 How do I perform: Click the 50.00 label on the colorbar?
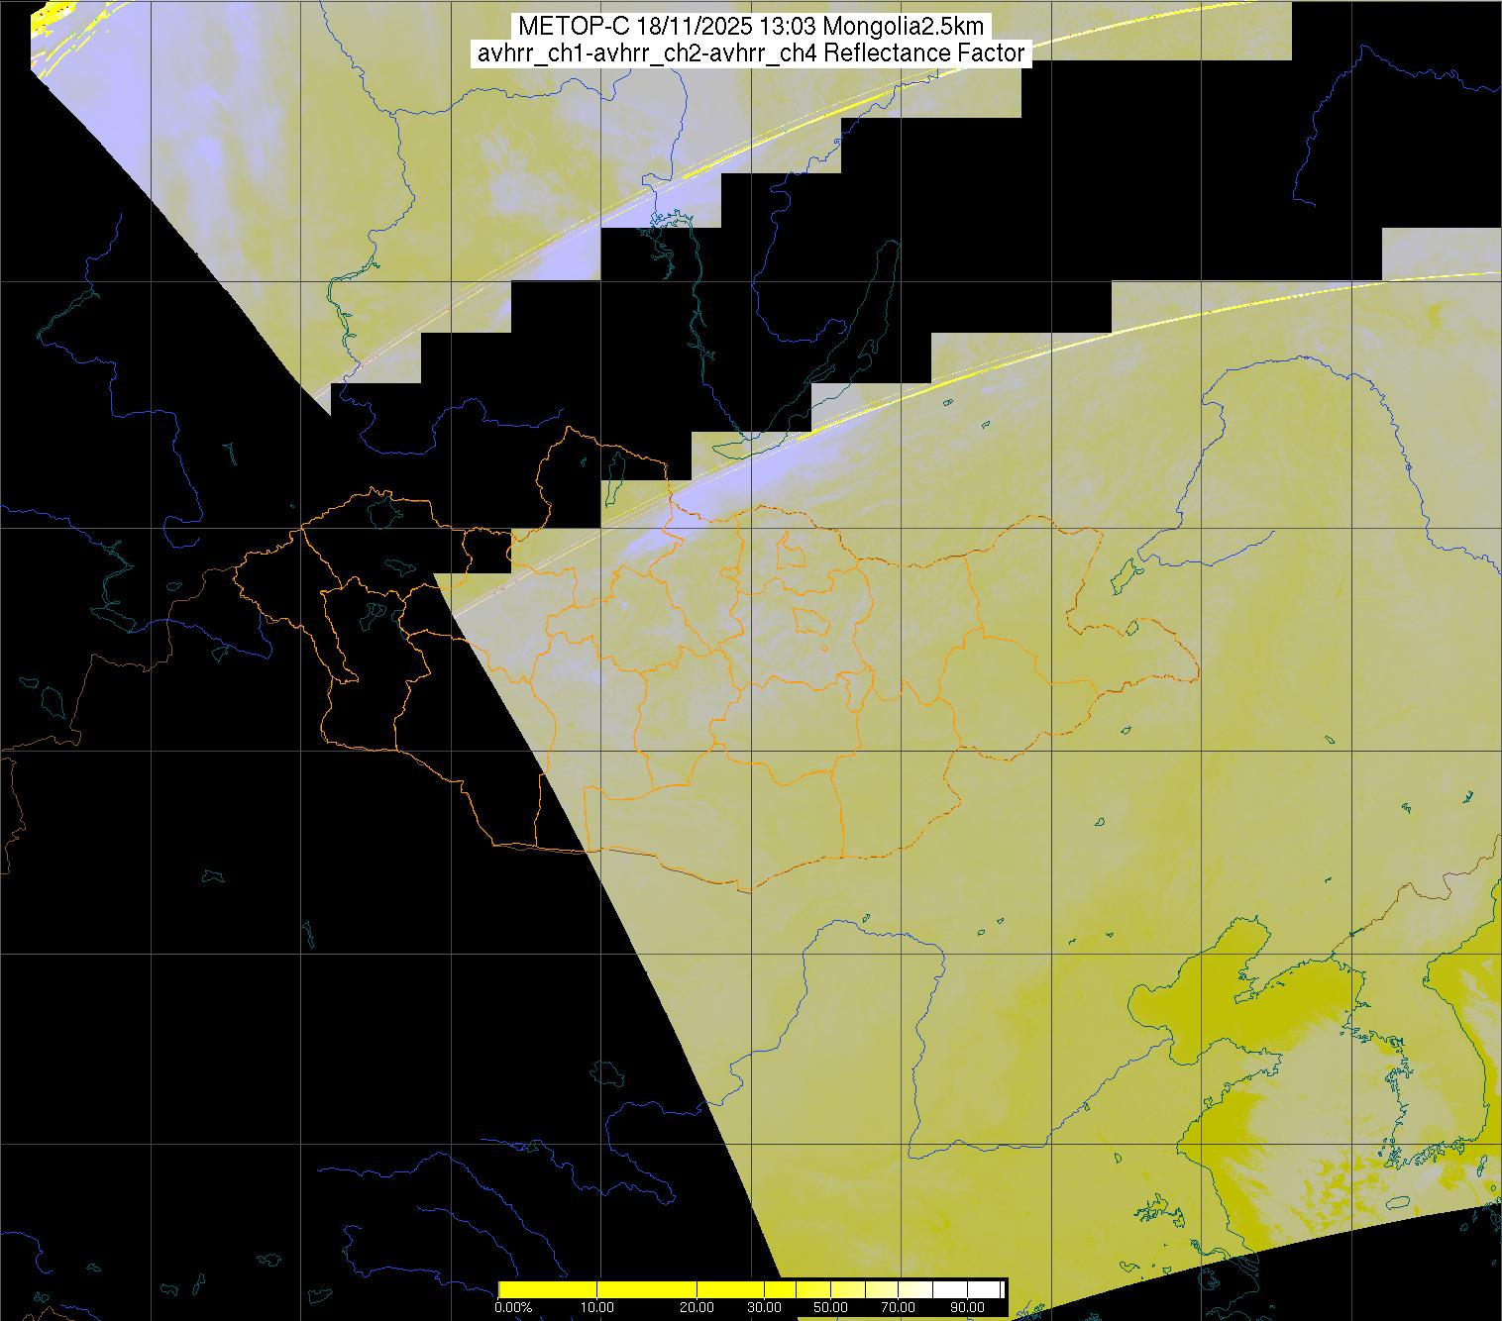(x=830, y=1307)
